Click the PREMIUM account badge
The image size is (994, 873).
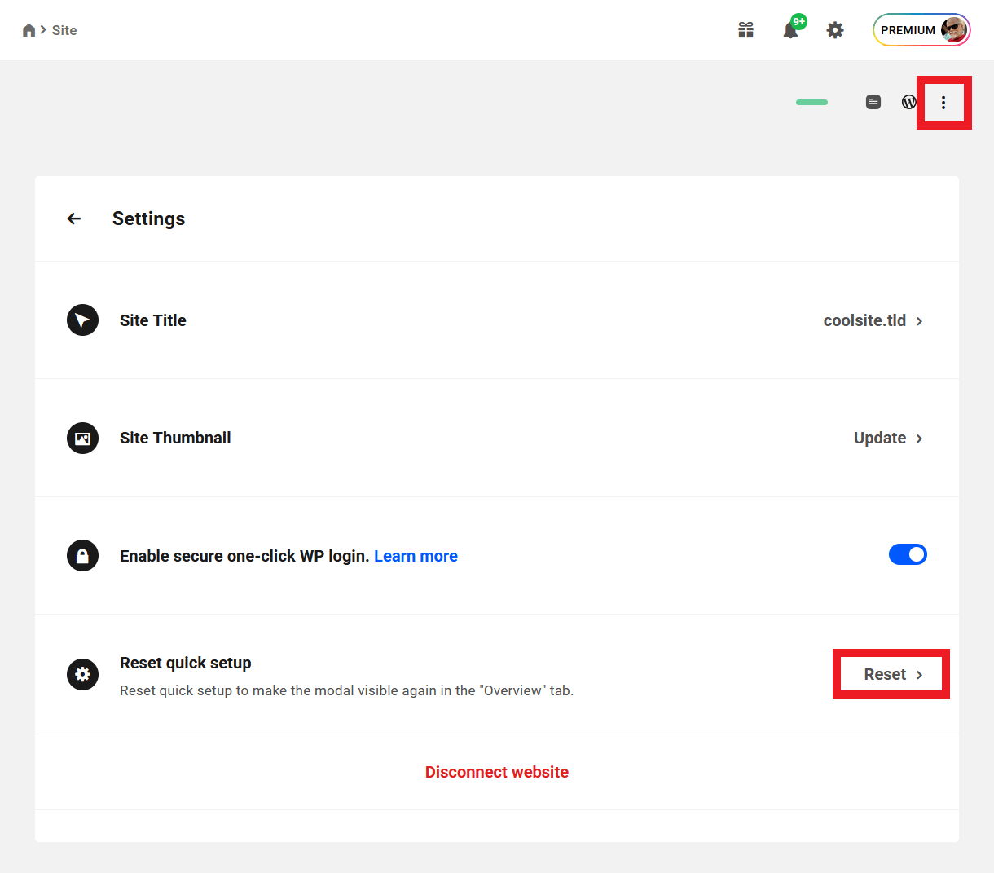point(921,30)
